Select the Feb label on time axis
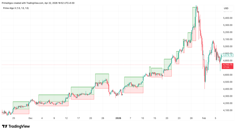The image size is (236, 132). [204, 118]
